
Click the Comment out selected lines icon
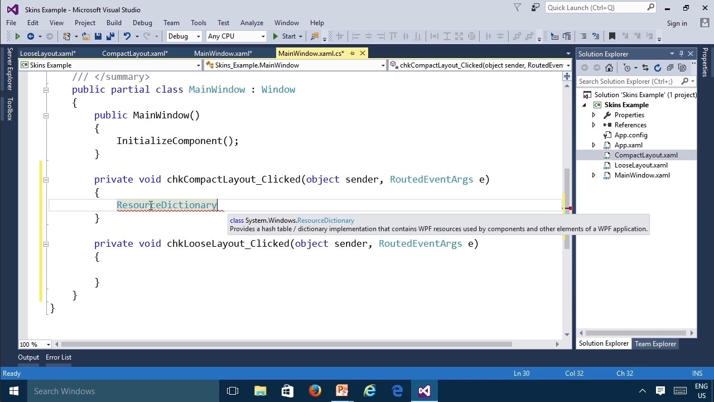point(583,36)
